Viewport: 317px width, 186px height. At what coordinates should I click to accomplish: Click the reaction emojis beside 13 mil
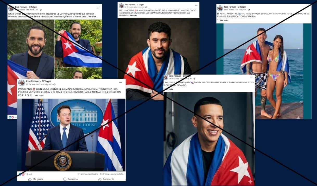pyautogui.click(x=21, y=174)
